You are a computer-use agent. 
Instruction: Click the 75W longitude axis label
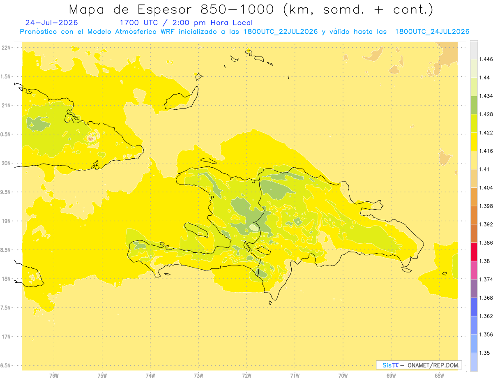coord(102,375)
